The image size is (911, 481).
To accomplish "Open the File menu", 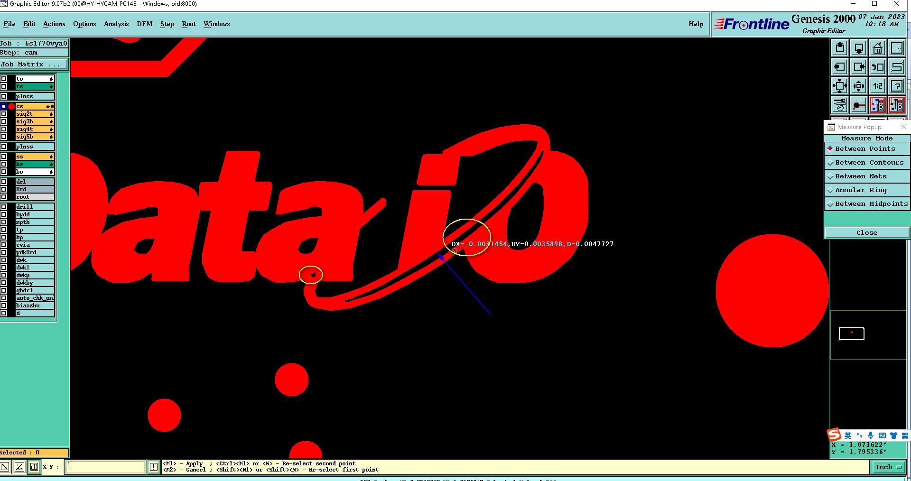I will tap(9, 24).
